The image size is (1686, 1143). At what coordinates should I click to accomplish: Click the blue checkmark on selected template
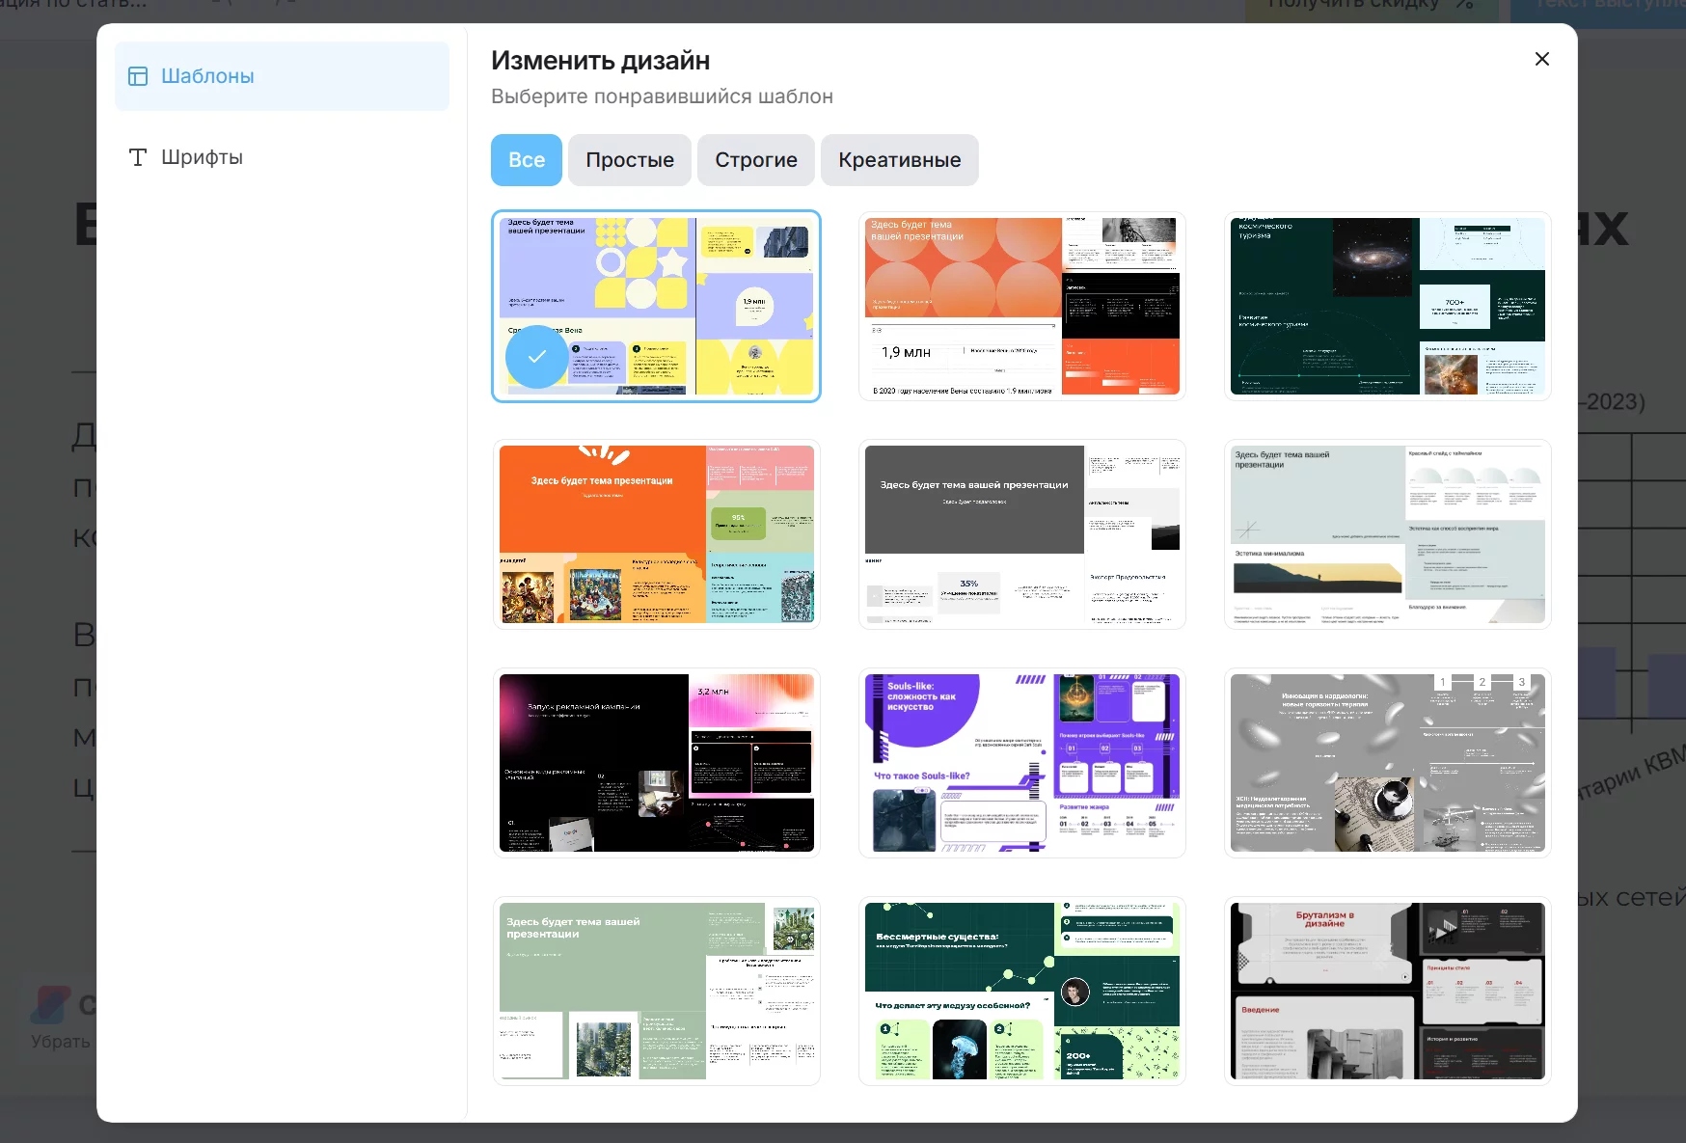[x=536, y=357]
